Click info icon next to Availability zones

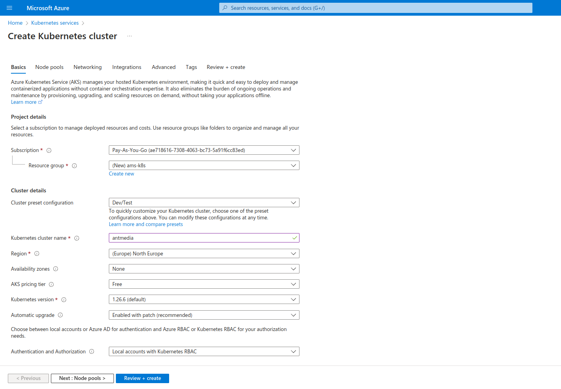(56, 269)
